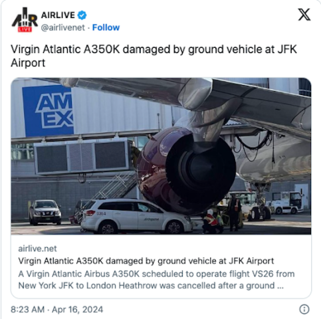Click the Apr 16, 2024 date

(x=78, y=310)
